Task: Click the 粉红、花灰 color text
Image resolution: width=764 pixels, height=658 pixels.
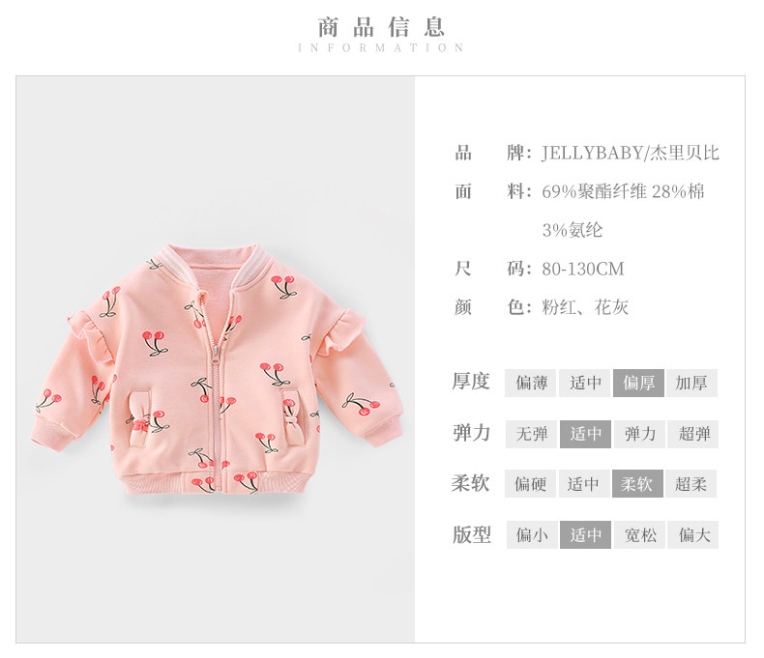Action: [x=585, y=307]
